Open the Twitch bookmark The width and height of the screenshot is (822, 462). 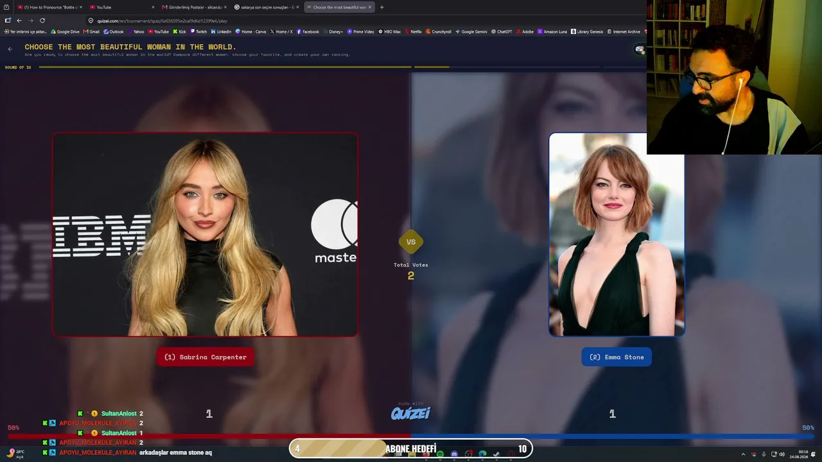[x=198, y=31]
